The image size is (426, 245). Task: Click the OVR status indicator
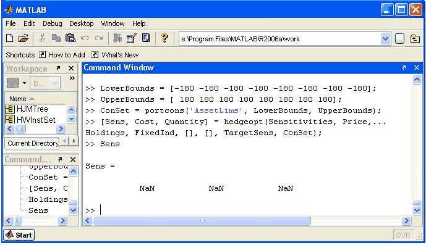click(403, 235)
